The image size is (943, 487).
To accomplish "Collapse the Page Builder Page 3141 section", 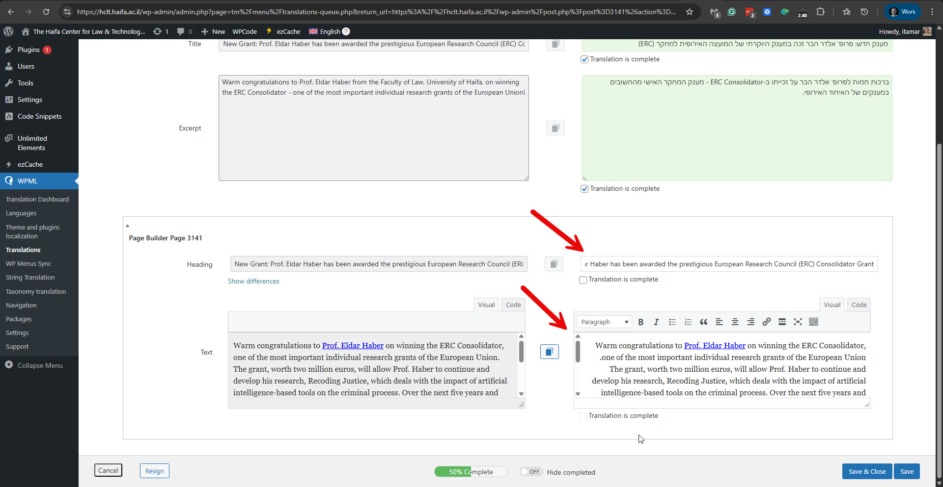I will 127,226.
